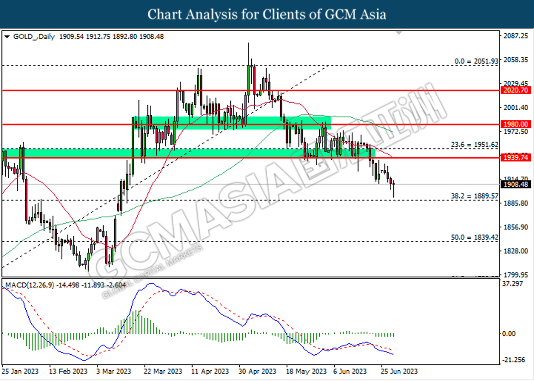Click the 2058.35 price axis value

(516, 59)
